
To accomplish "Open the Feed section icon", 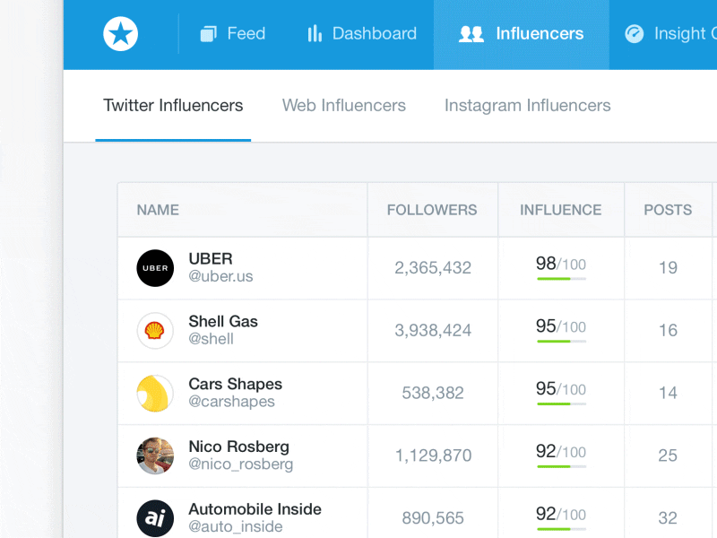I will click(207, 33).
